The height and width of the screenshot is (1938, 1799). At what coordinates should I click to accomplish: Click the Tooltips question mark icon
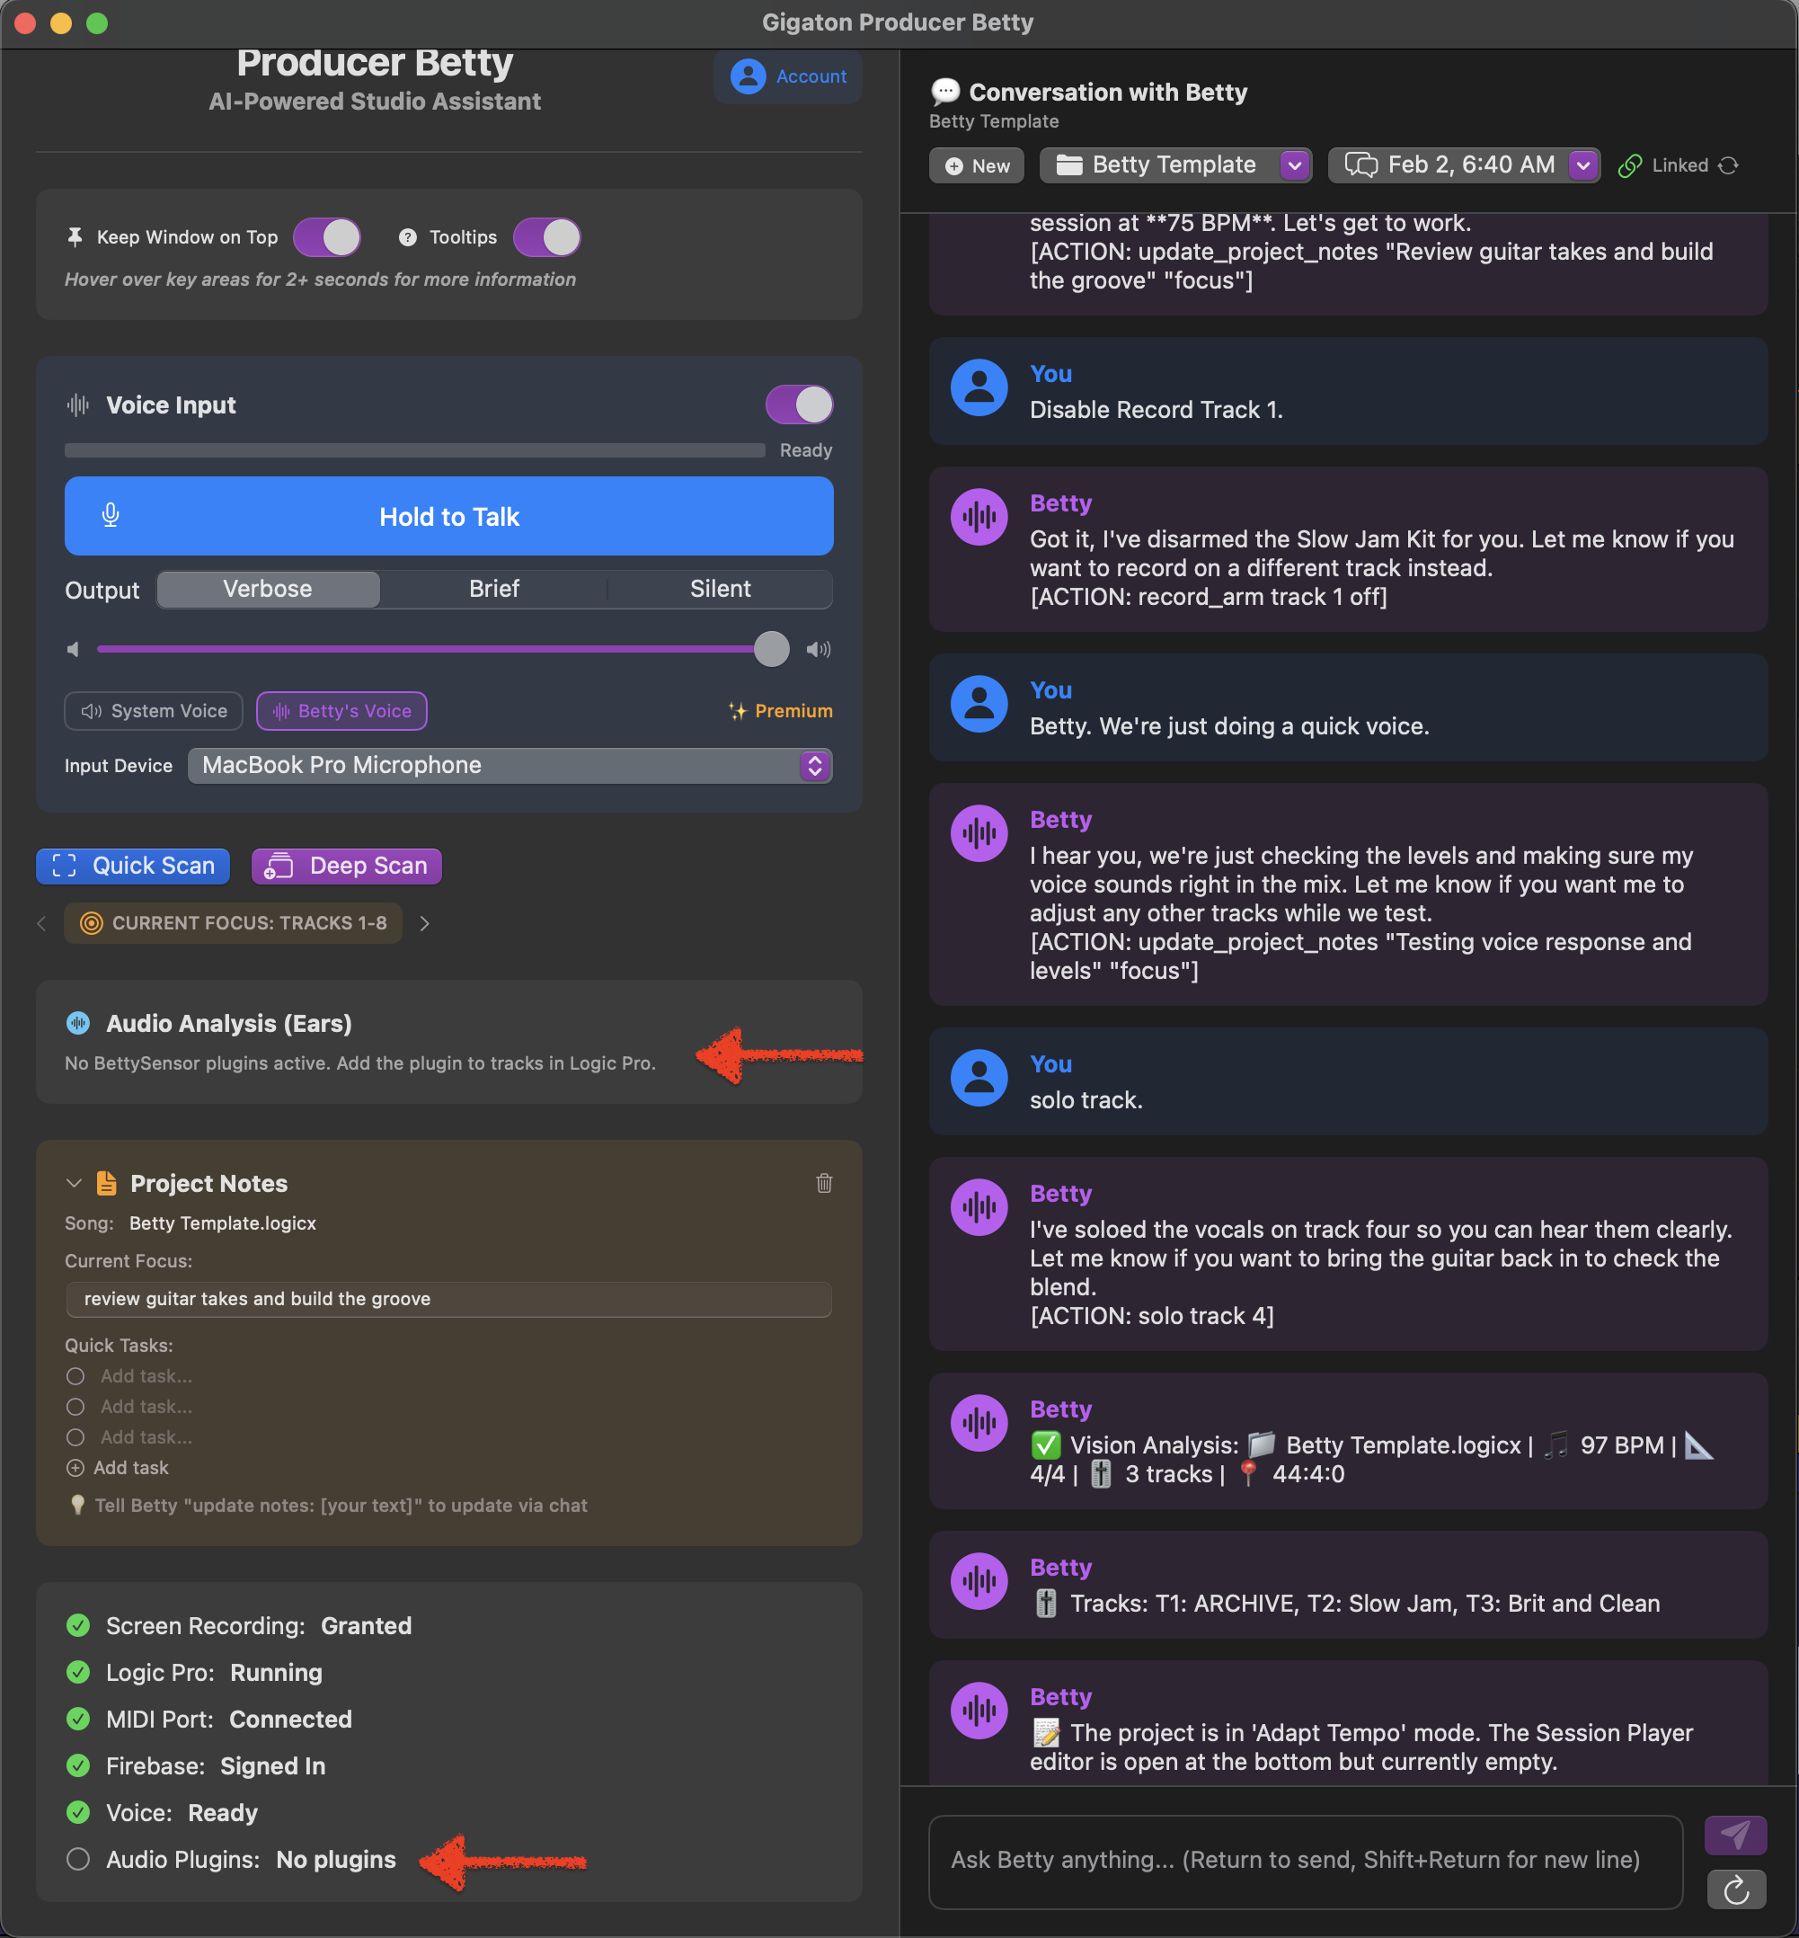[408, 237]
